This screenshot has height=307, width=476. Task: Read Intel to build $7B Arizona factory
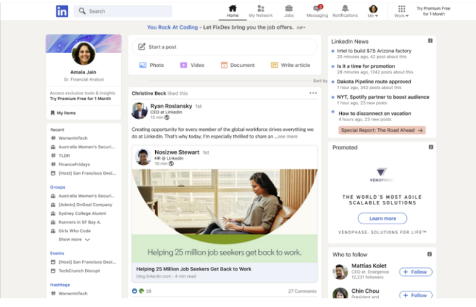(374, 51)
